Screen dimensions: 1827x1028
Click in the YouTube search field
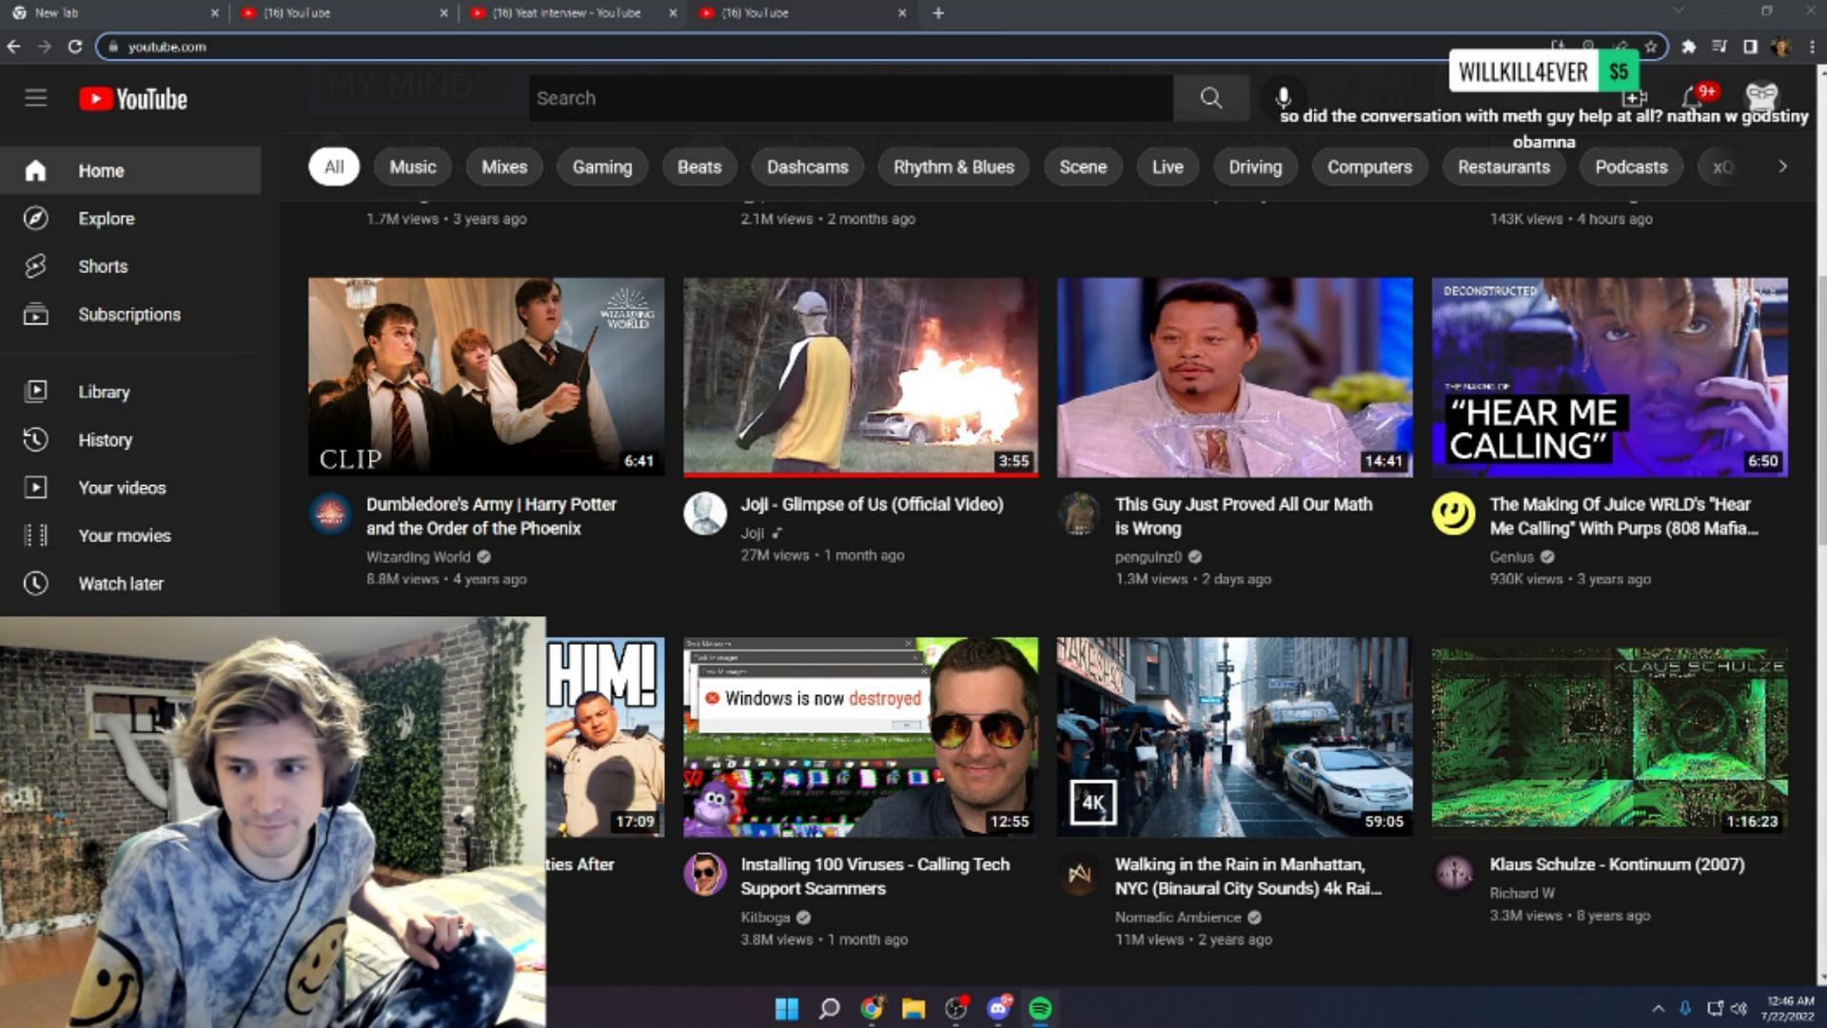coord(850,98)
